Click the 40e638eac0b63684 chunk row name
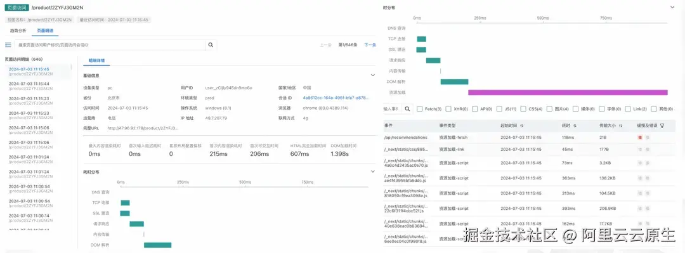 pyautogui.click(x=406, y=223)
